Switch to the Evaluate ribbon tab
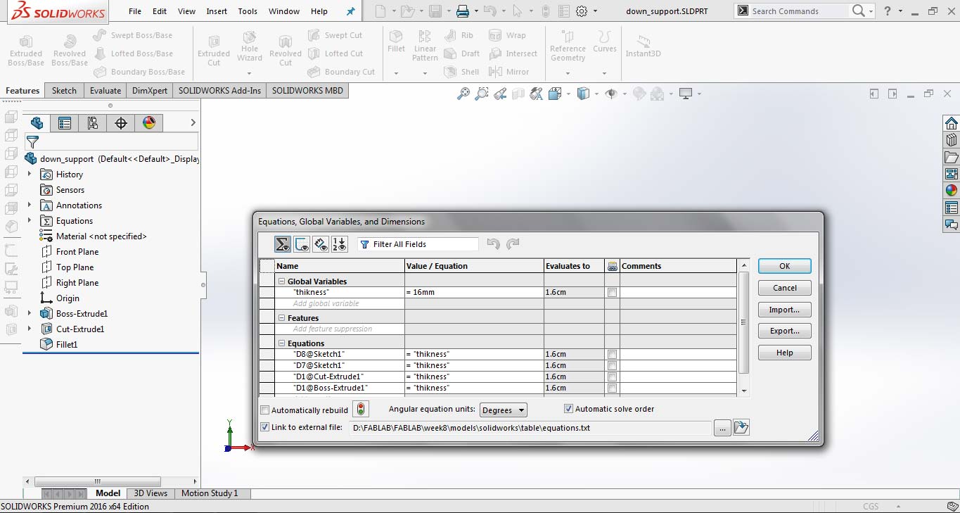This screenshot has width=960, height=513. click(105, 91)
